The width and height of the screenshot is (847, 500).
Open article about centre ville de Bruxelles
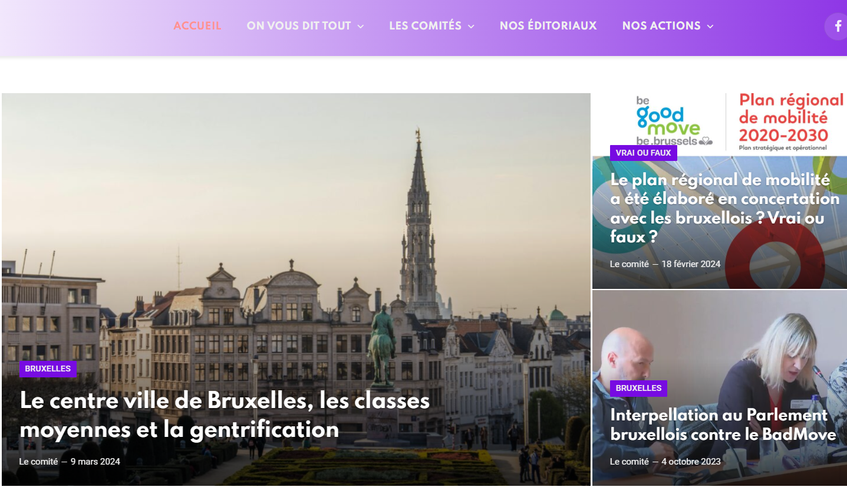tap(225, 415)
